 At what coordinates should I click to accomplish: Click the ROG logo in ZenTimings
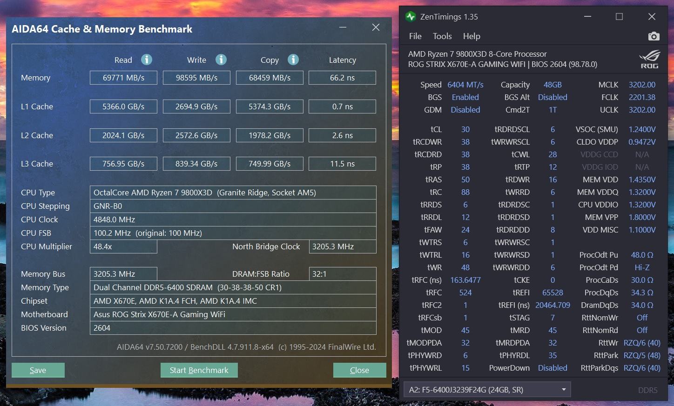[649, 60]
